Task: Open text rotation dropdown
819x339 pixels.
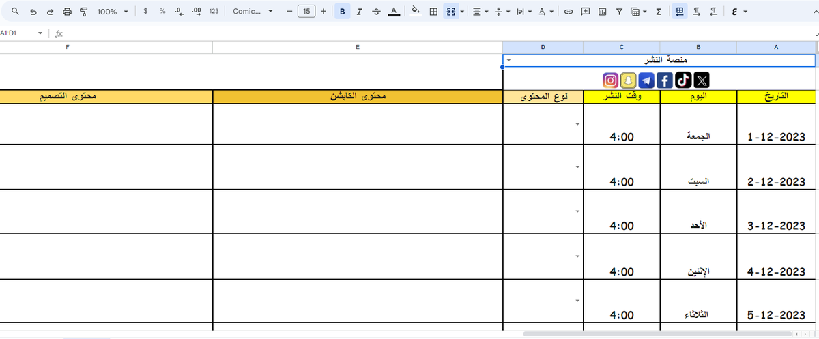Action: tap(545, 12)
